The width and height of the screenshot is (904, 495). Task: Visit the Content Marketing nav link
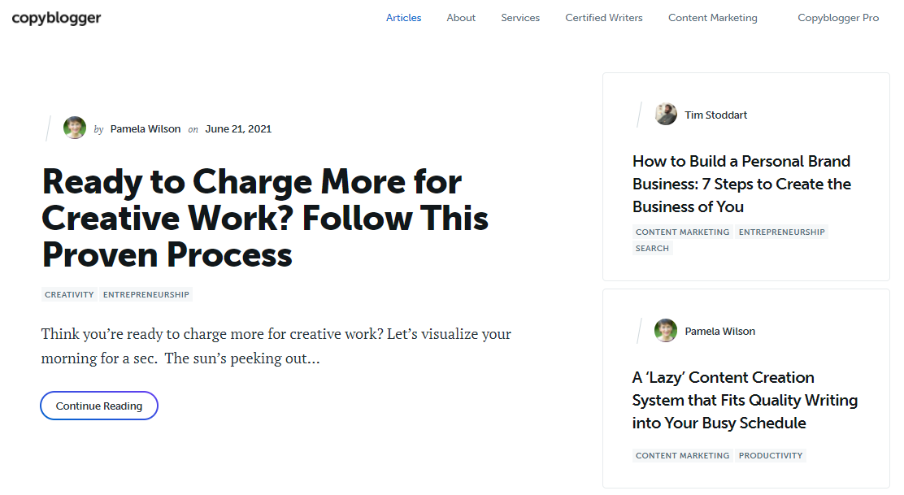(x=712, y=17)
